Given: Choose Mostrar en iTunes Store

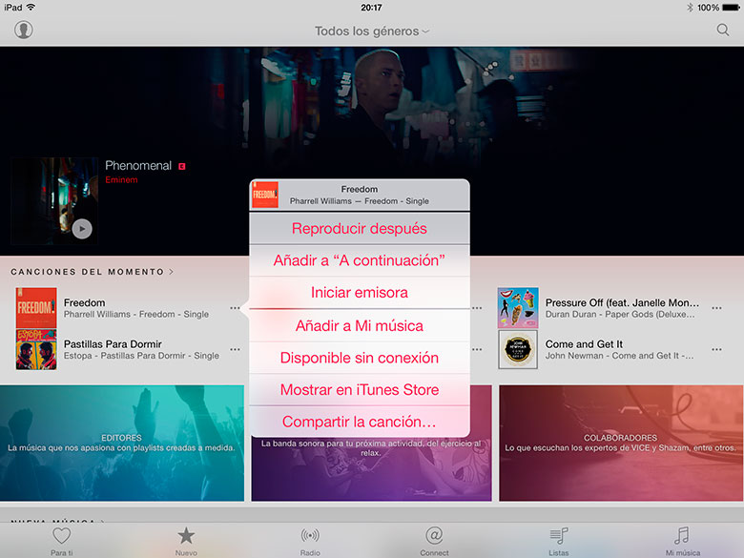Looking at the screenshot, I should coord(360,389).
